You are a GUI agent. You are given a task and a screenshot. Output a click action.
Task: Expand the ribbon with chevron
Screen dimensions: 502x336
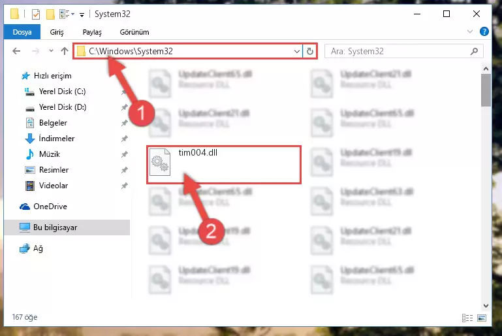coord(469,31)
